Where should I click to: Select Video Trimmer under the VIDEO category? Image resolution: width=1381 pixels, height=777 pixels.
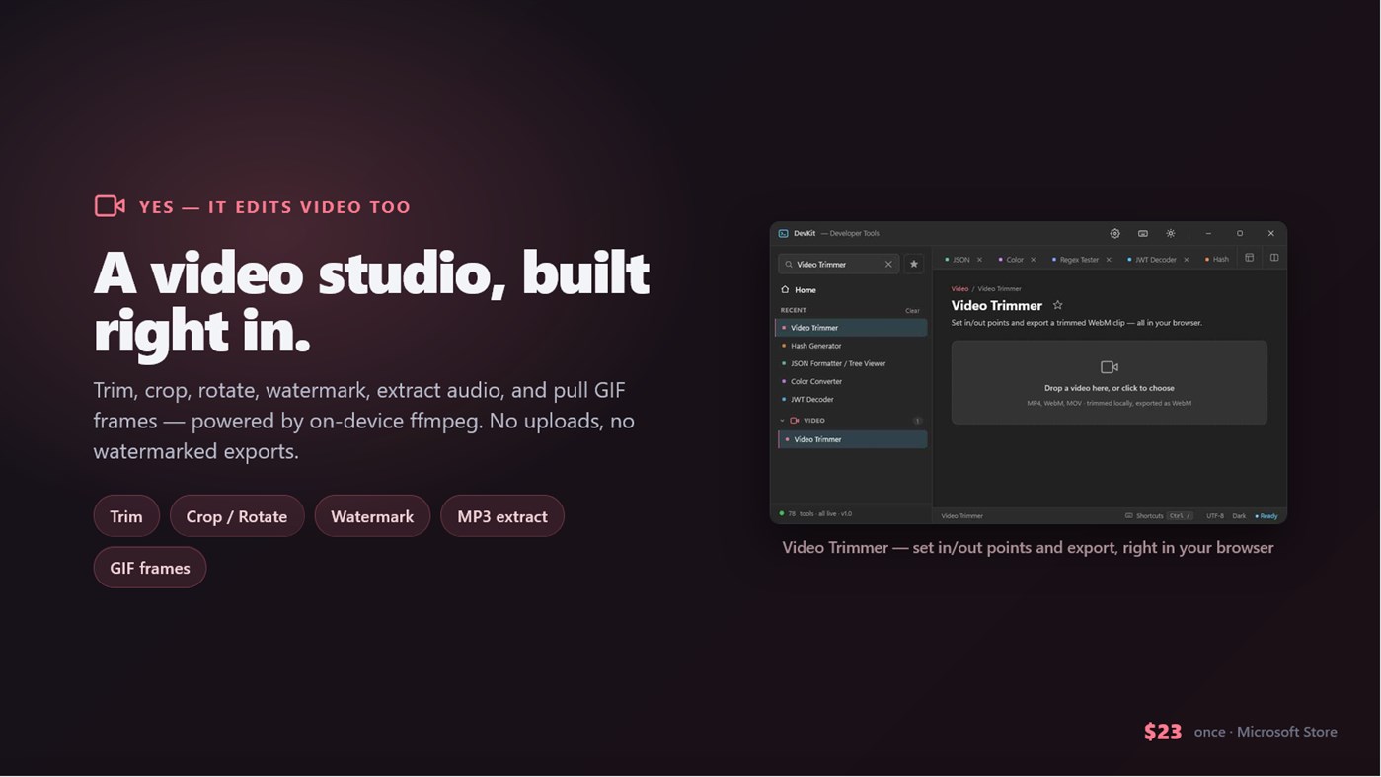(x=853, y=439)
